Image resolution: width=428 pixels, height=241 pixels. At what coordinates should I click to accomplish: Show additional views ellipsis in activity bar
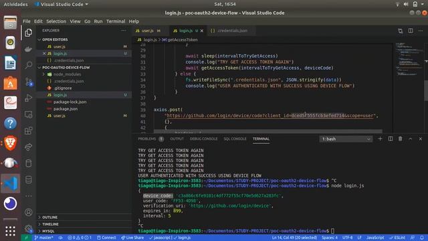point(28,196)
